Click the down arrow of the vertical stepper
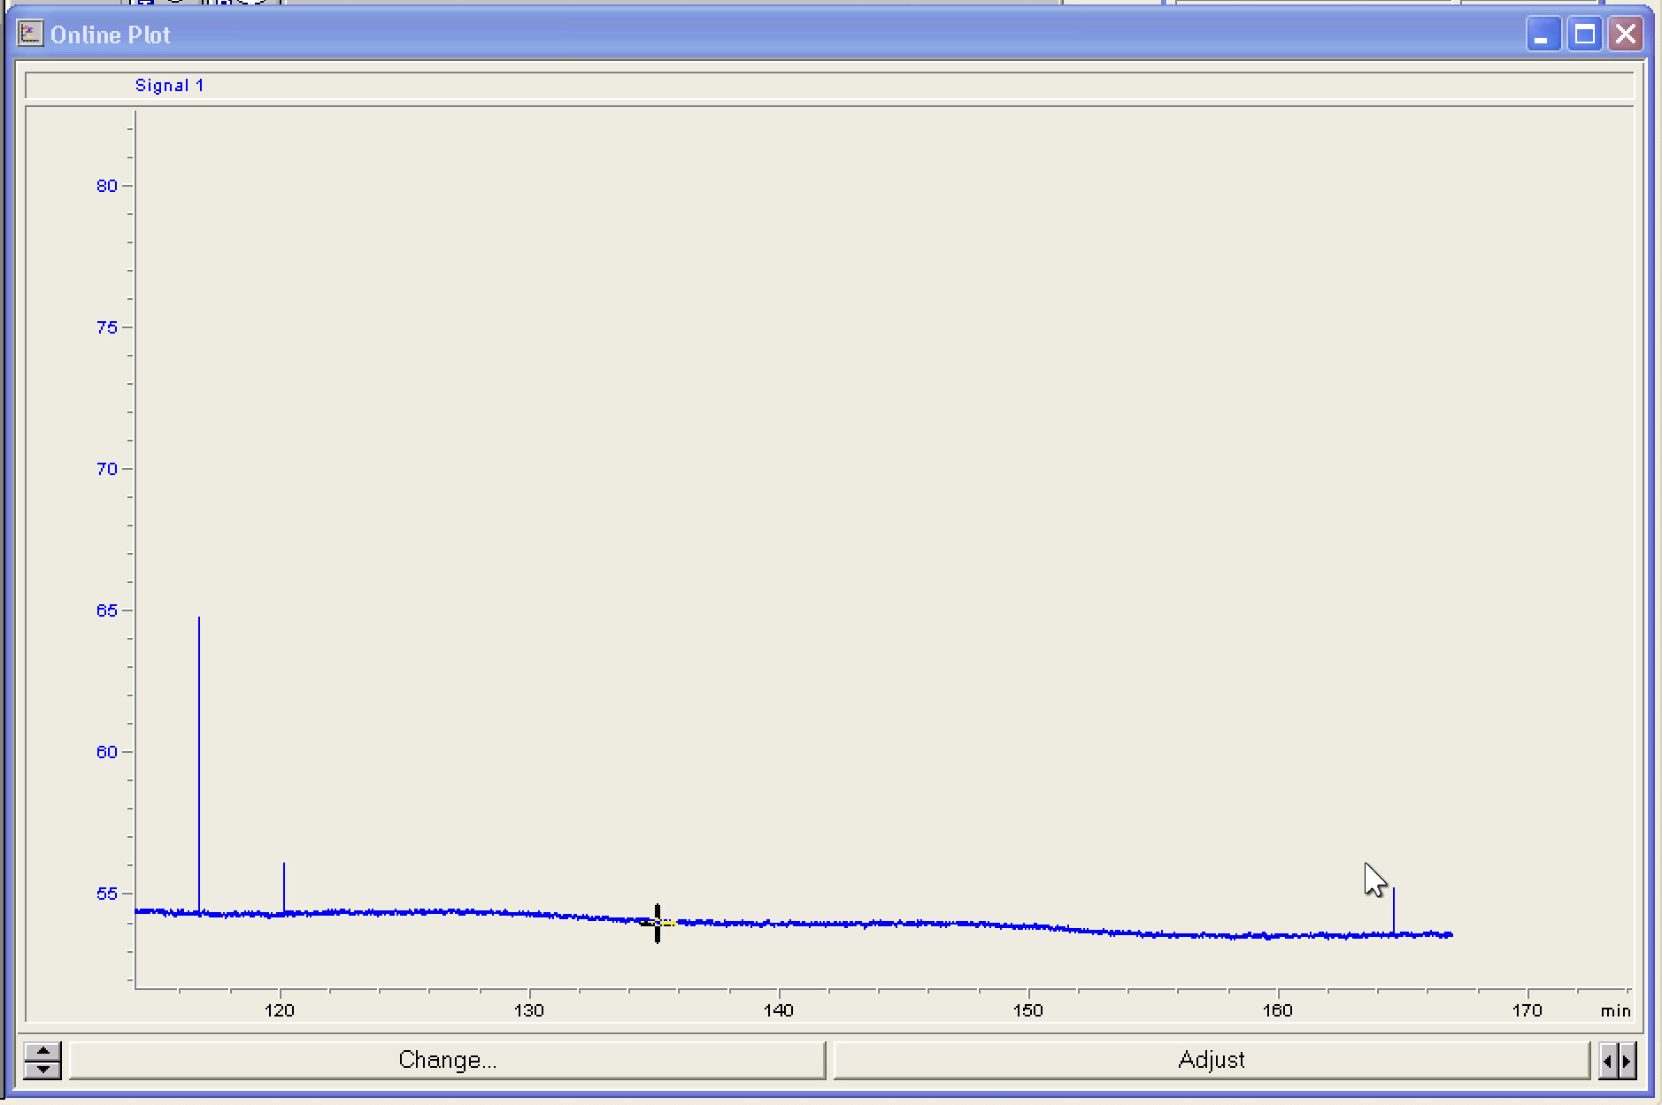This screenshot has width=1662, height=1105. coord(42,1070)
